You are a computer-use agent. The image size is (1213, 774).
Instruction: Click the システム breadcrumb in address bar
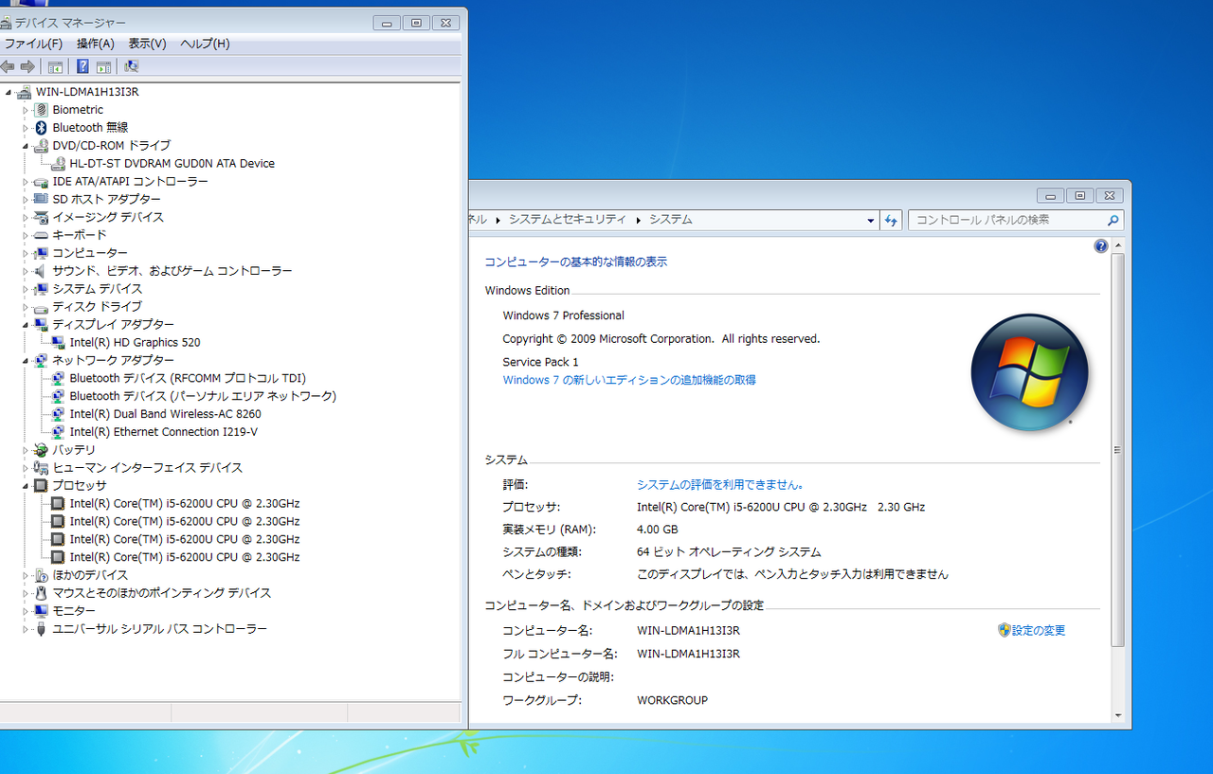pyautogui.click(x=670, y=219)
